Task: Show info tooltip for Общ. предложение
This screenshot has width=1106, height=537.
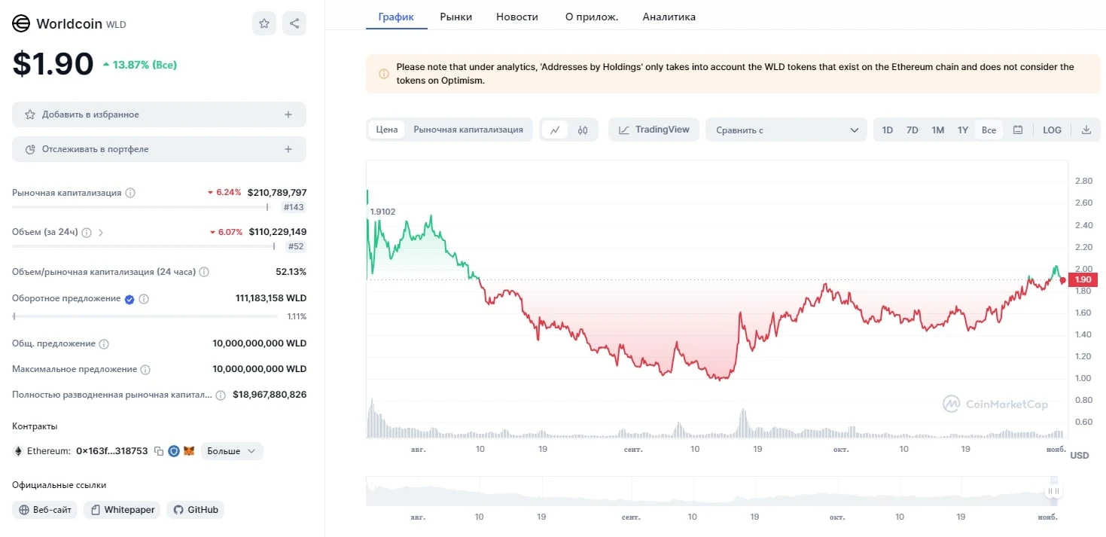Action: click(104, 344)
